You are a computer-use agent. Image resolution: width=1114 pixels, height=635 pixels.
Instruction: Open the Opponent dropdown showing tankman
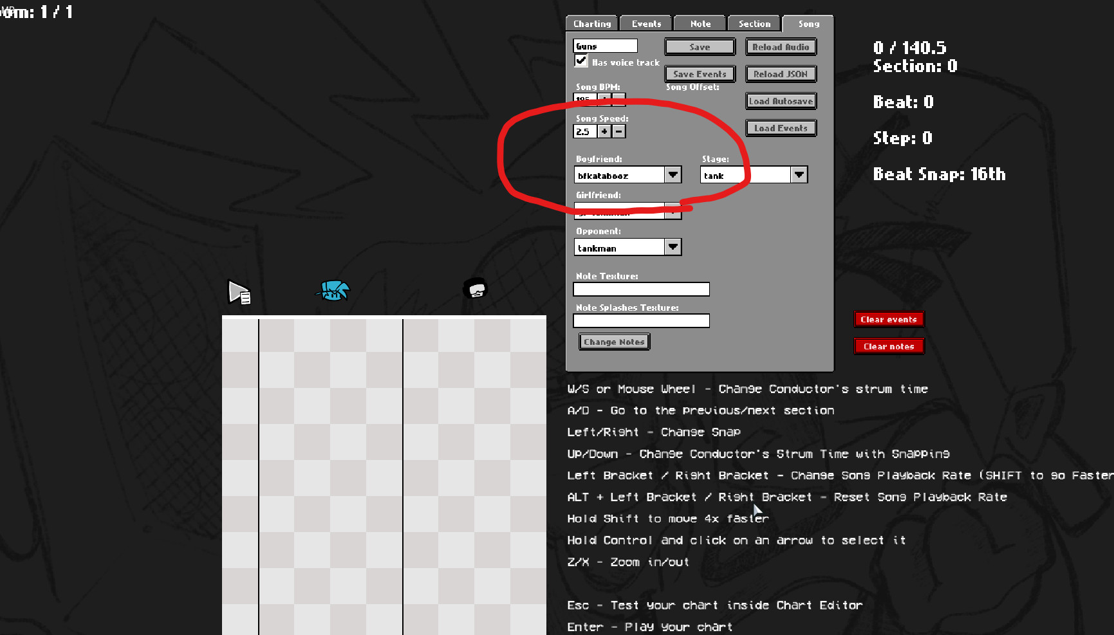pyautogui.click(x=673, y=247)
